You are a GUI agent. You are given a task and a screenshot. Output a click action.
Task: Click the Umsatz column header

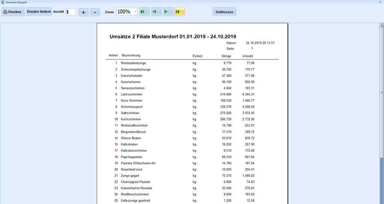coord(248,56)
